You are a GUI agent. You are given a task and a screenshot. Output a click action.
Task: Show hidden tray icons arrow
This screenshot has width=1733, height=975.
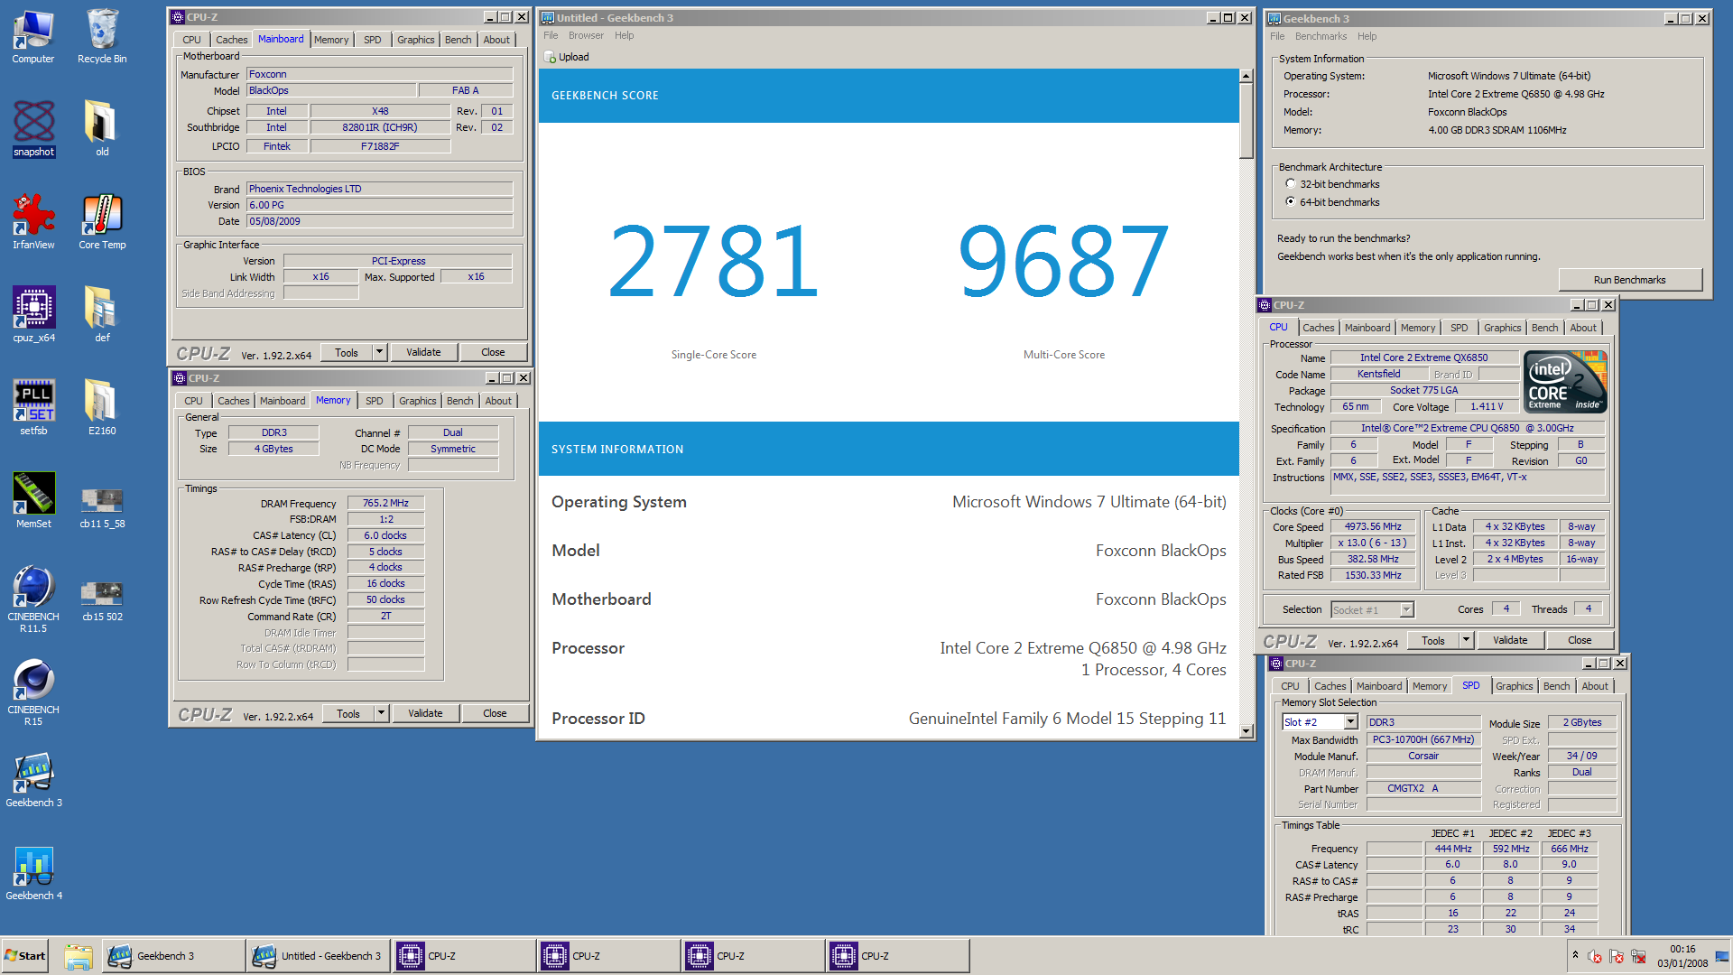(x=1575, y=956)
